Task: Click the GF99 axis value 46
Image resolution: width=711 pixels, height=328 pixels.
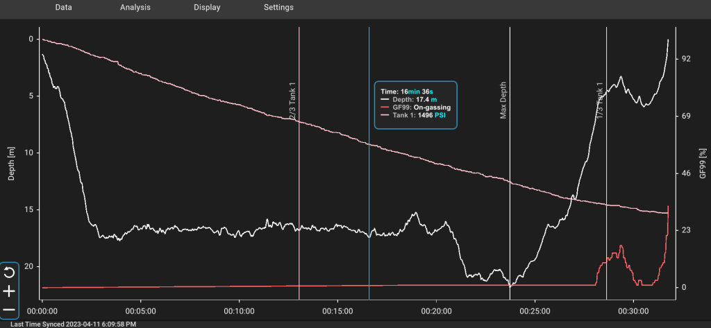Action: point(685,173)
